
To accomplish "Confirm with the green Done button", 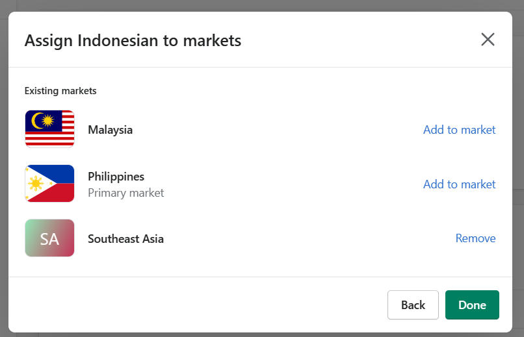I will 472,305.
